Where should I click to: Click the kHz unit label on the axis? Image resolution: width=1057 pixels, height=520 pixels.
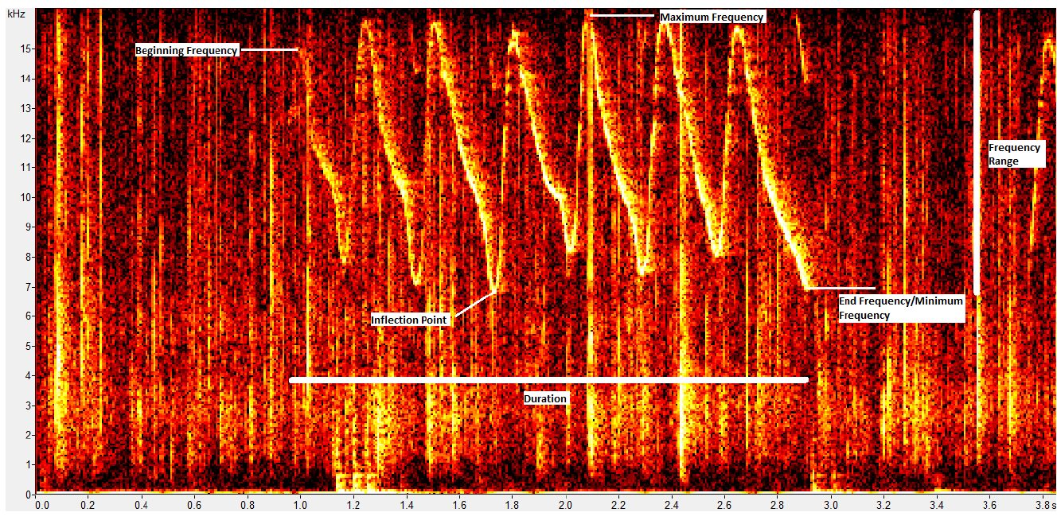pyautogui.click(x=17, y=14)
